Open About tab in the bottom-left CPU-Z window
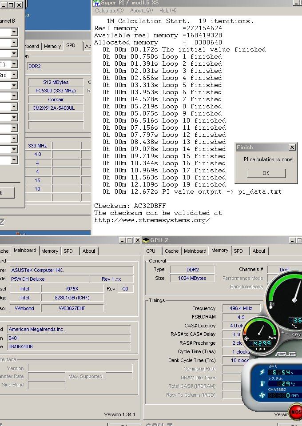This screenshot has height=426, width=302. pyautogui.click(x=89, y=251)
